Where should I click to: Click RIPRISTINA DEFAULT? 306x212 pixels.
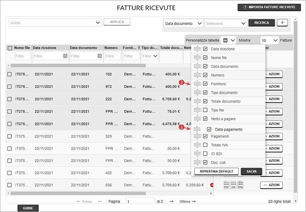click(x=216, y=172)
